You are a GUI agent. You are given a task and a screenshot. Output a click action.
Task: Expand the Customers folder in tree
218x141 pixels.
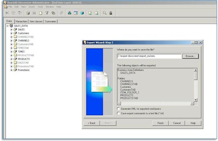[12, 33]
